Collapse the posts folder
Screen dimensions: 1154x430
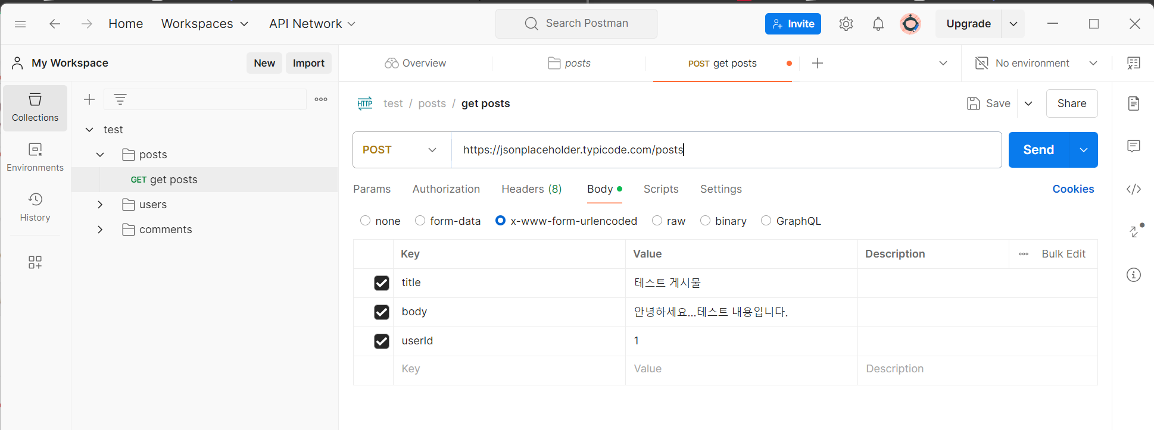[100, 155]
